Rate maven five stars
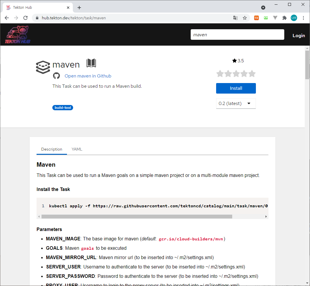Image resolution: width=310 pixels, height=286 pixels. click(x=252, y=74)
